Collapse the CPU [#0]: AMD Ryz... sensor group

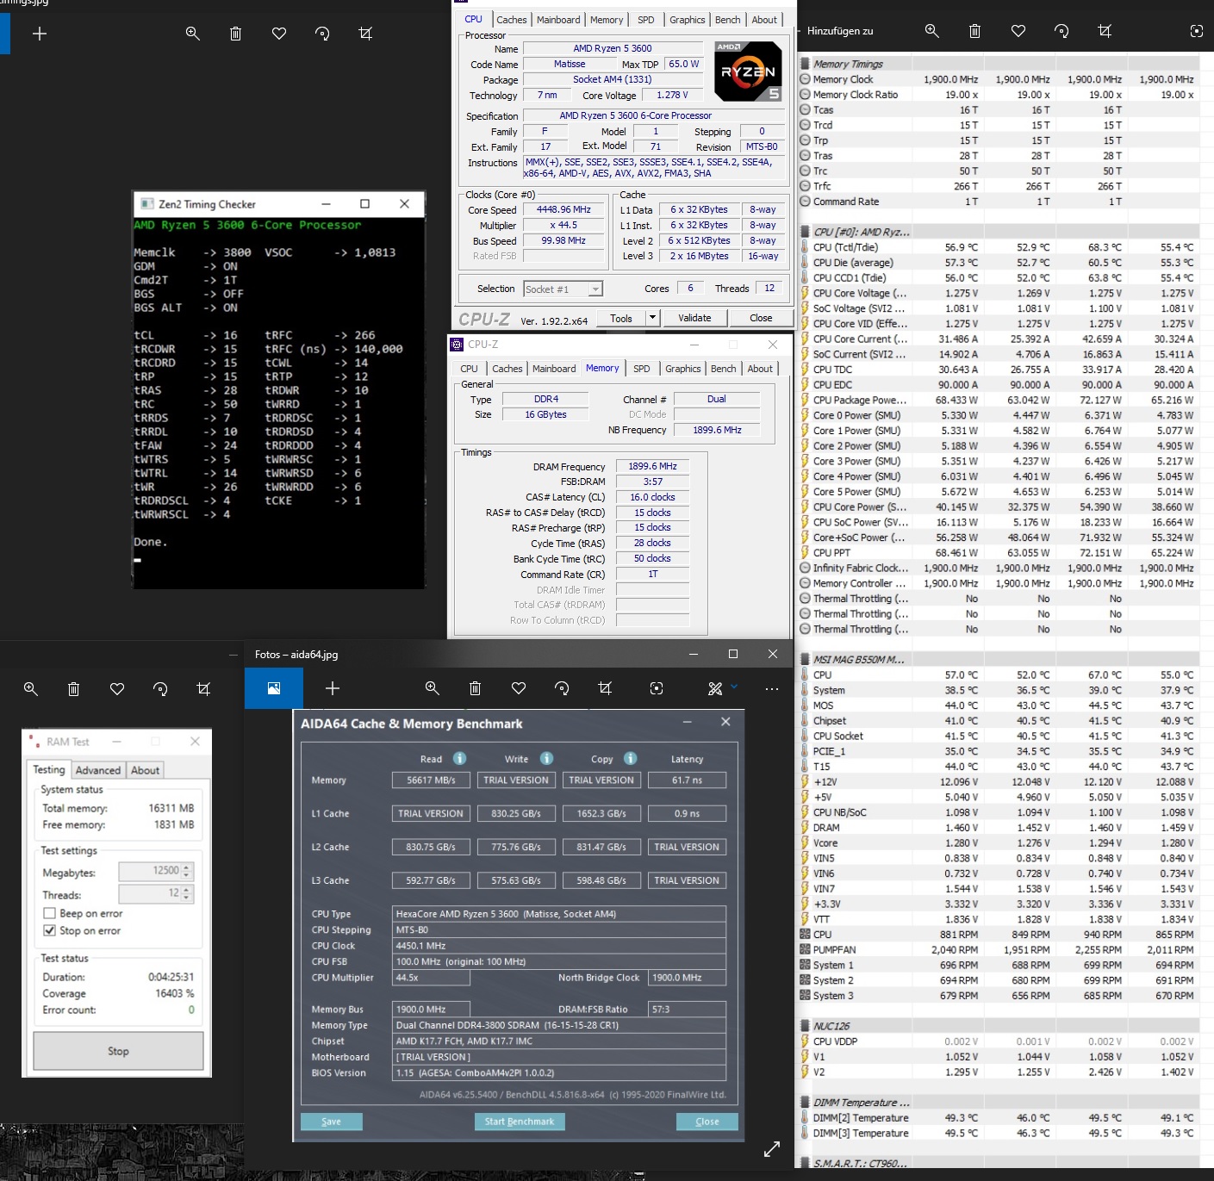coord(806,232)
